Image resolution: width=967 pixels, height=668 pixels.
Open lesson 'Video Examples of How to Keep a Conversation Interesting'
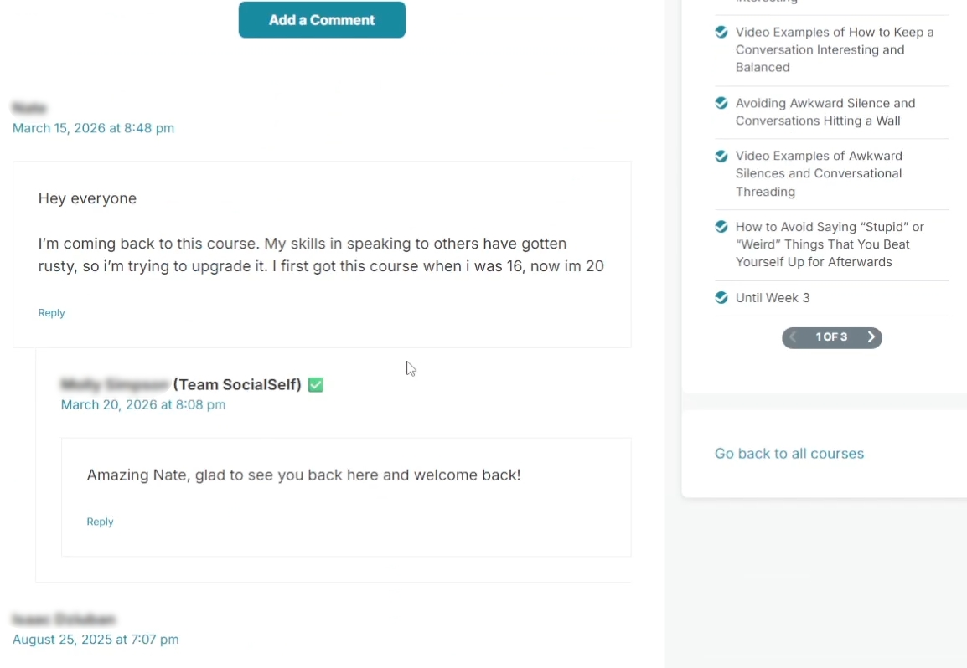[x=835, y=50]
